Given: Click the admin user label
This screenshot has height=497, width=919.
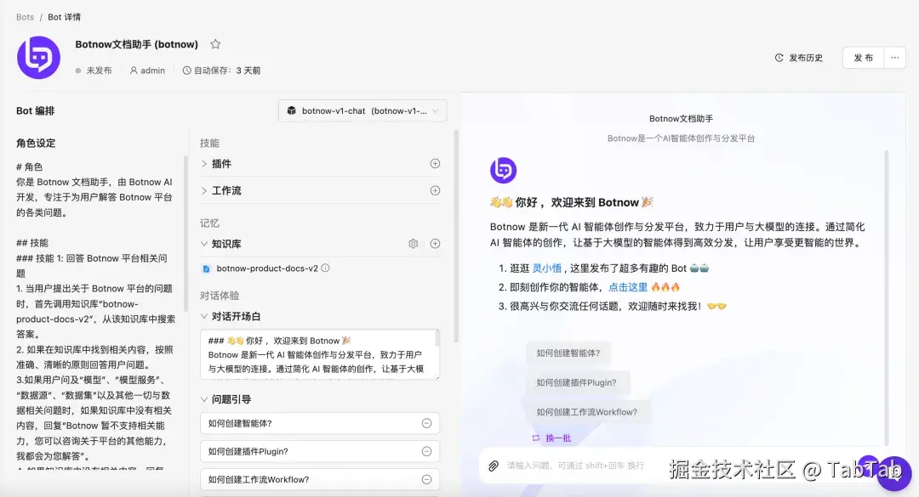Looking at the screenshot, I should (147, 71).
